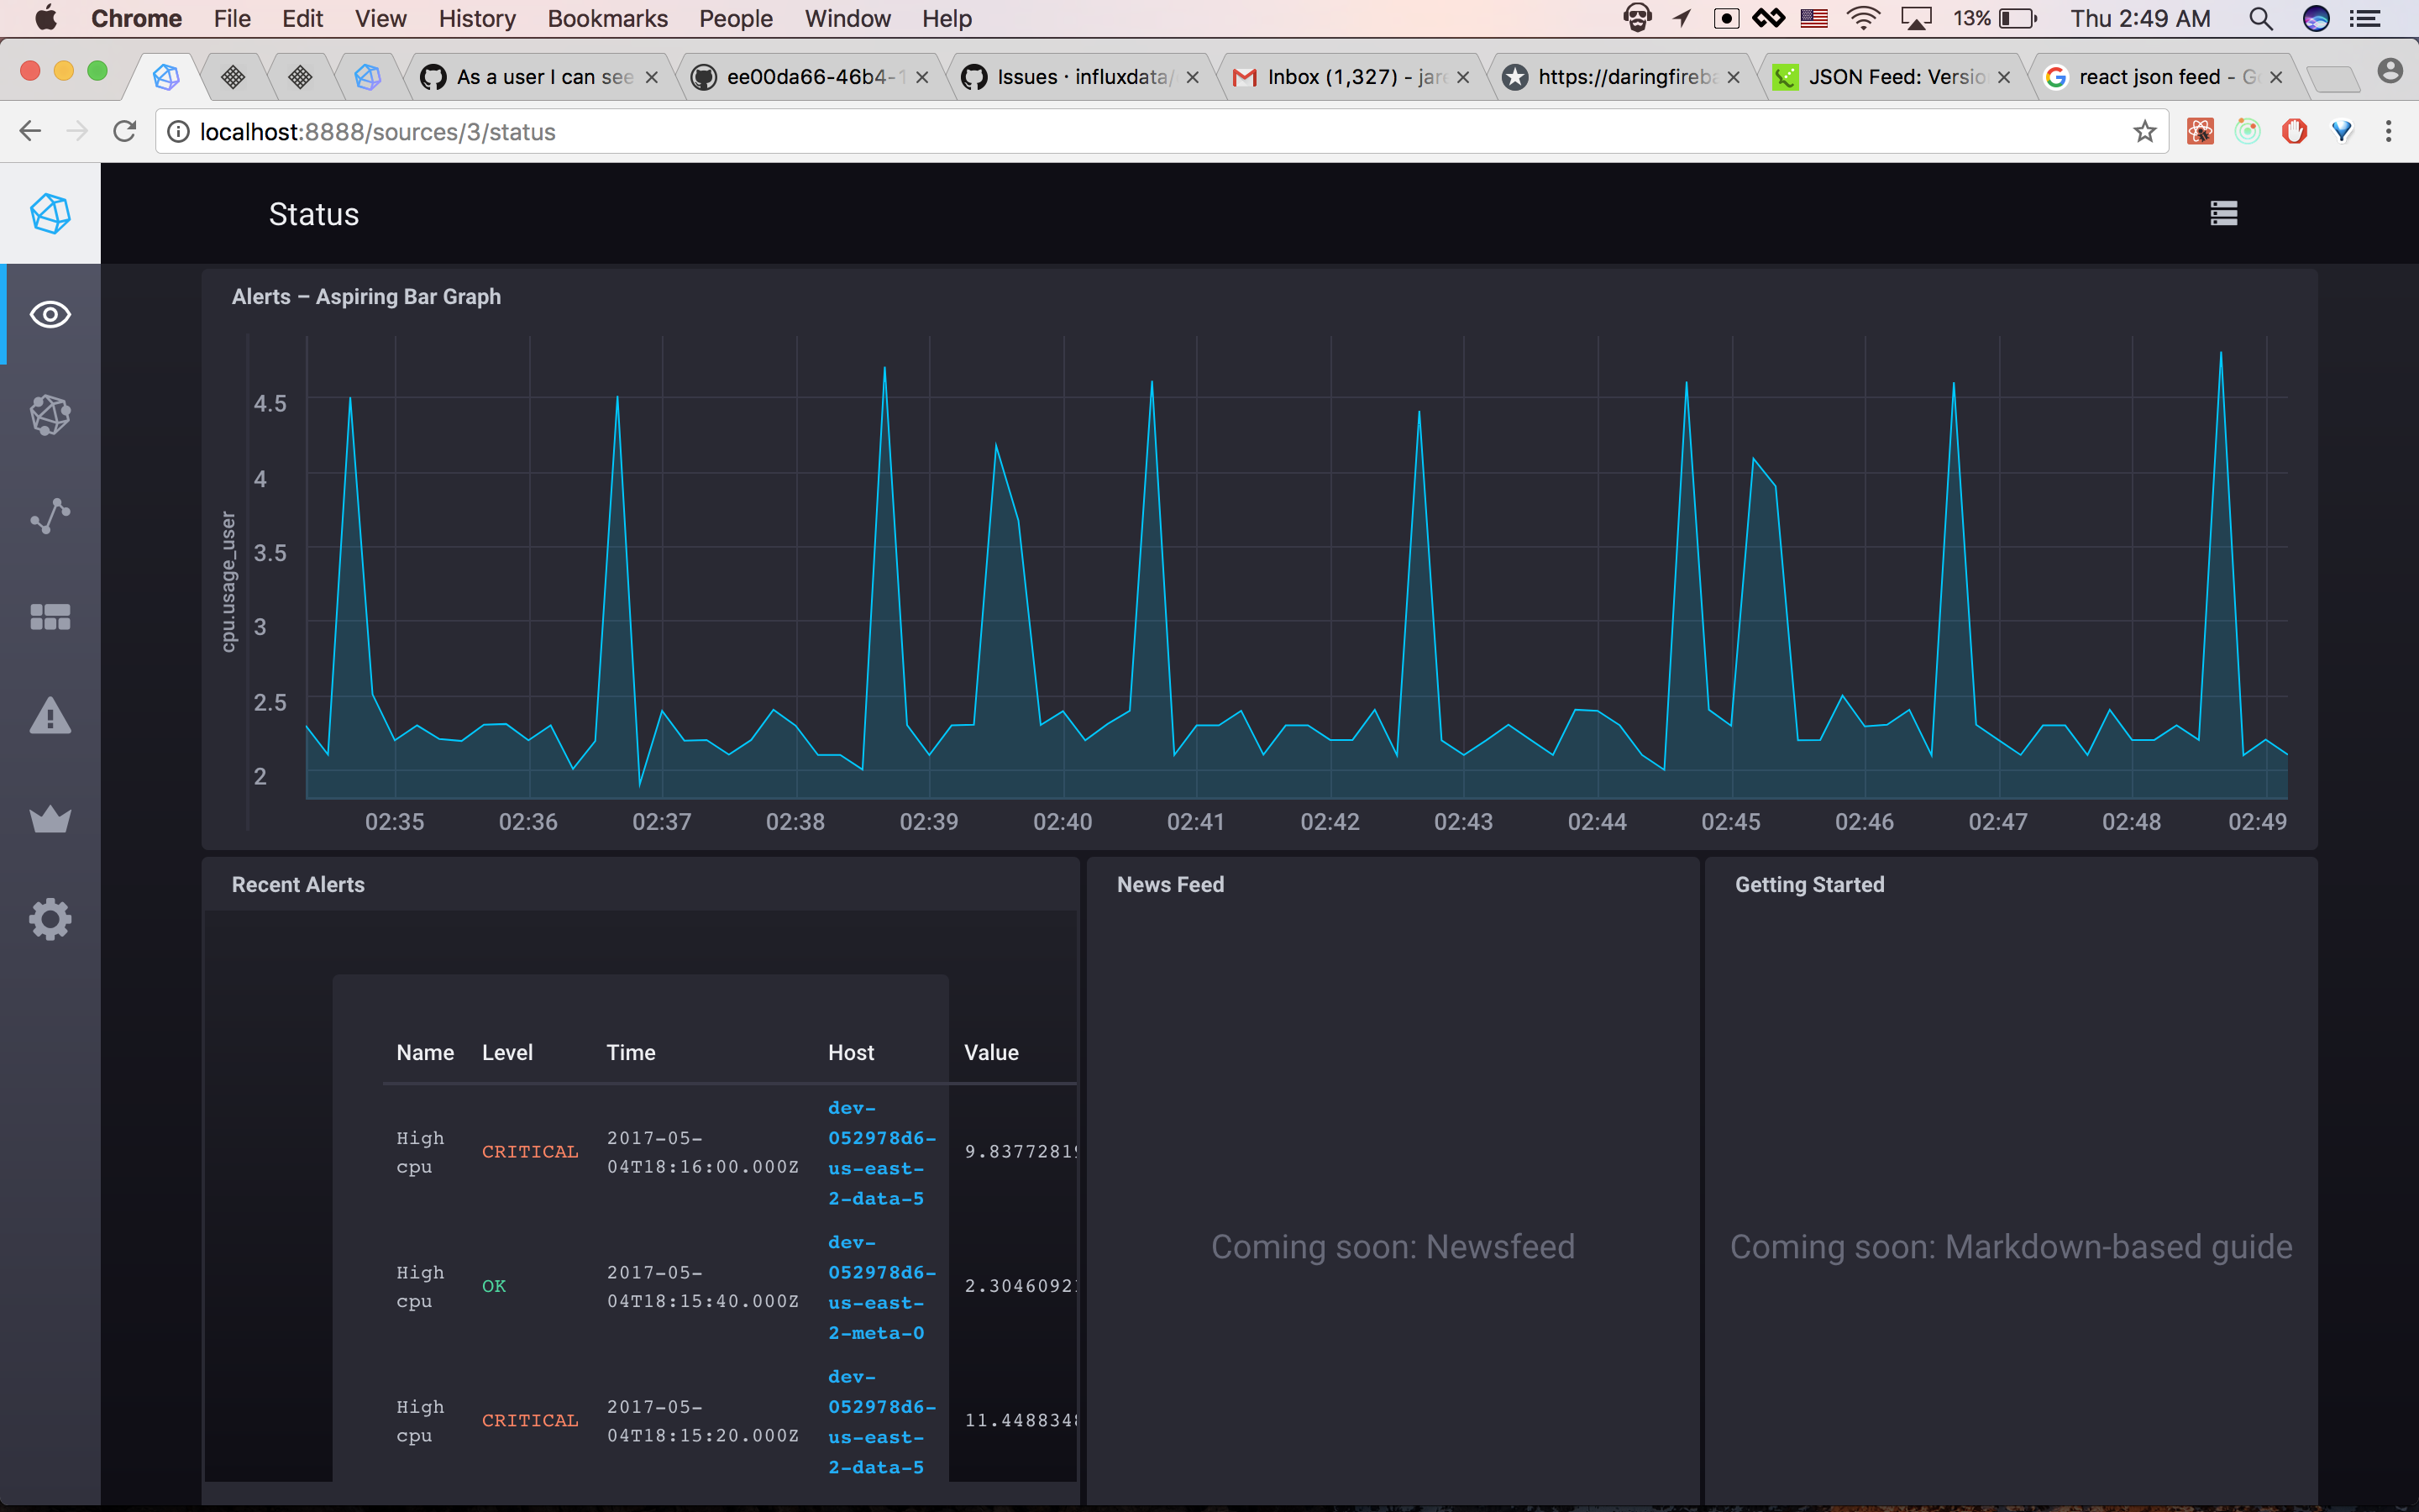The height and width of the screenshot is (1512, 2419).
Task: Toggle the bookmark star in the address bar
Action: pyautogui.click(x=2144, y=131)
